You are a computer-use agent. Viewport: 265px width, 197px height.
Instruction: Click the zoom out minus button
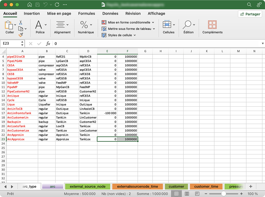click(x=206, y=194)
